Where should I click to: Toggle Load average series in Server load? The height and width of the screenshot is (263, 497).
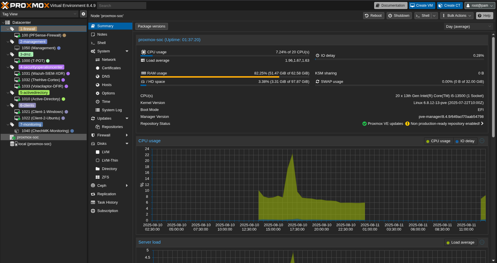460,242
